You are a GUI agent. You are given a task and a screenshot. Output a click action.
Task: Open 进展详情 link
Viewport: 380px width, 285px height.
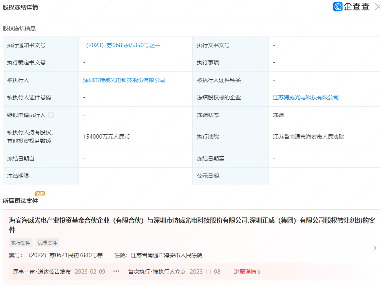247,272
